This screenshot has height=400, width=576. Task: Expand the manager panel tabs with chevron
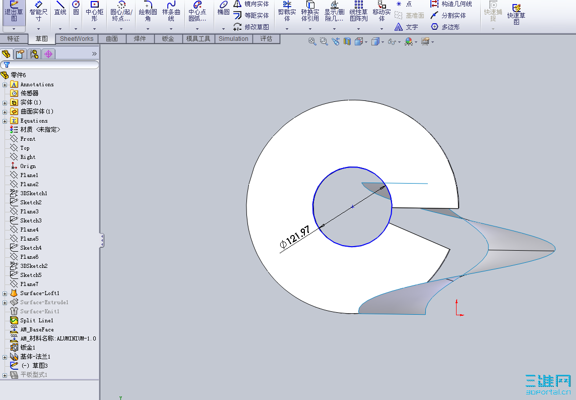point(94,54)
